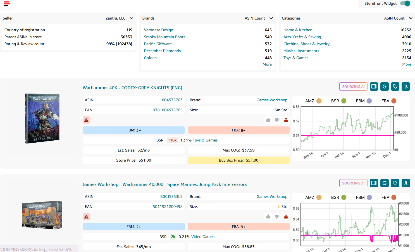Image resolution: width=415 pixels, height=252 pixels.
Task: Click lock icon on Grey Knights product
Action: [286, 120]
